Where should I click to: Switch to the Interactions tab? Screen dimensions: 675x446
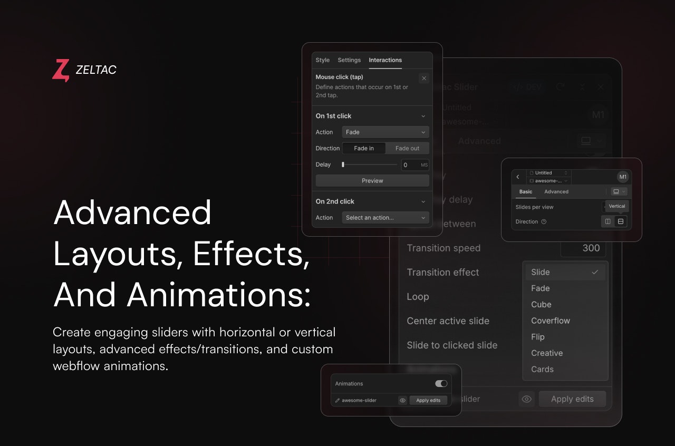click(x=385, y=60)
